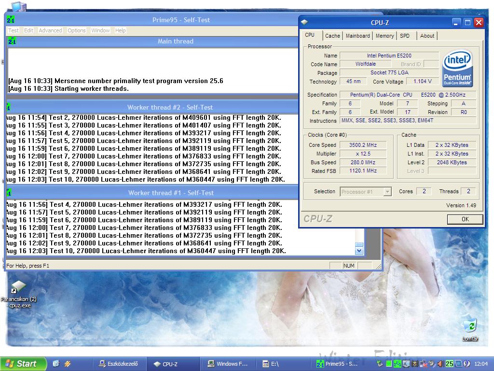This screenshot has width=494, height=371.
Task: Switch to the Mainboard tab in CPU-Z
Action: [x=357, y=36]
